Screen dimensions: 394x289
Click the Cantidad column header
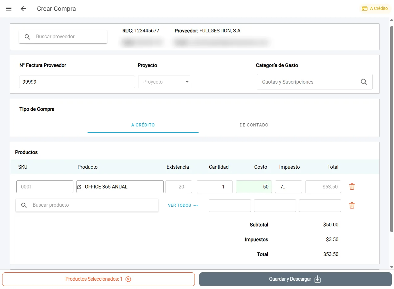coord(219,167)
